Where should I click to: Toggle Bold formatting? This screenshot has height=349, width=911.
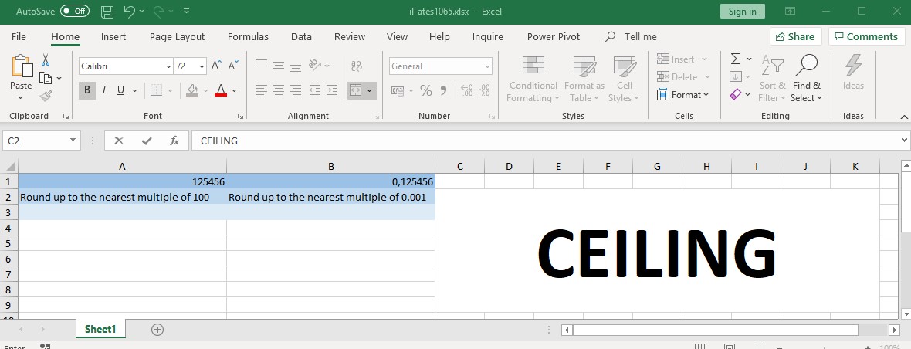pos(87,90)
